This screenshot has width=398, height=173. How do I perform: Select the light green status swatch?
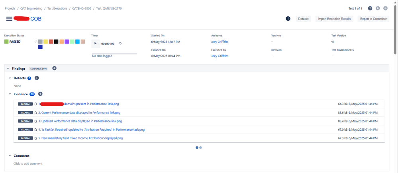point(72,41)
